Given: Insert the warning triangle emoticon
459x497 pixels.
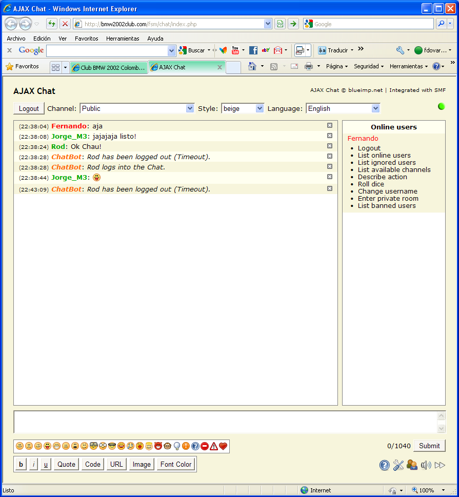Looking at the screenshot, I should pyautogui.click(x=214, y=446).
